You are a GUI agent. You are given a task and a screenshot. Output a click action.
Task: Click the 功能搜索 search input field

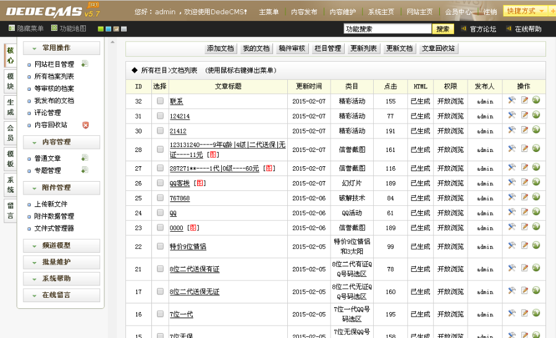pos(387,29)
